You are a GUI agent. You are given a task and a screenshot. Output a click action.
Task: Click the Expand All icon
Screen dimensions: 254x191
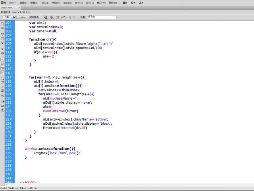[x=2, y=43]
